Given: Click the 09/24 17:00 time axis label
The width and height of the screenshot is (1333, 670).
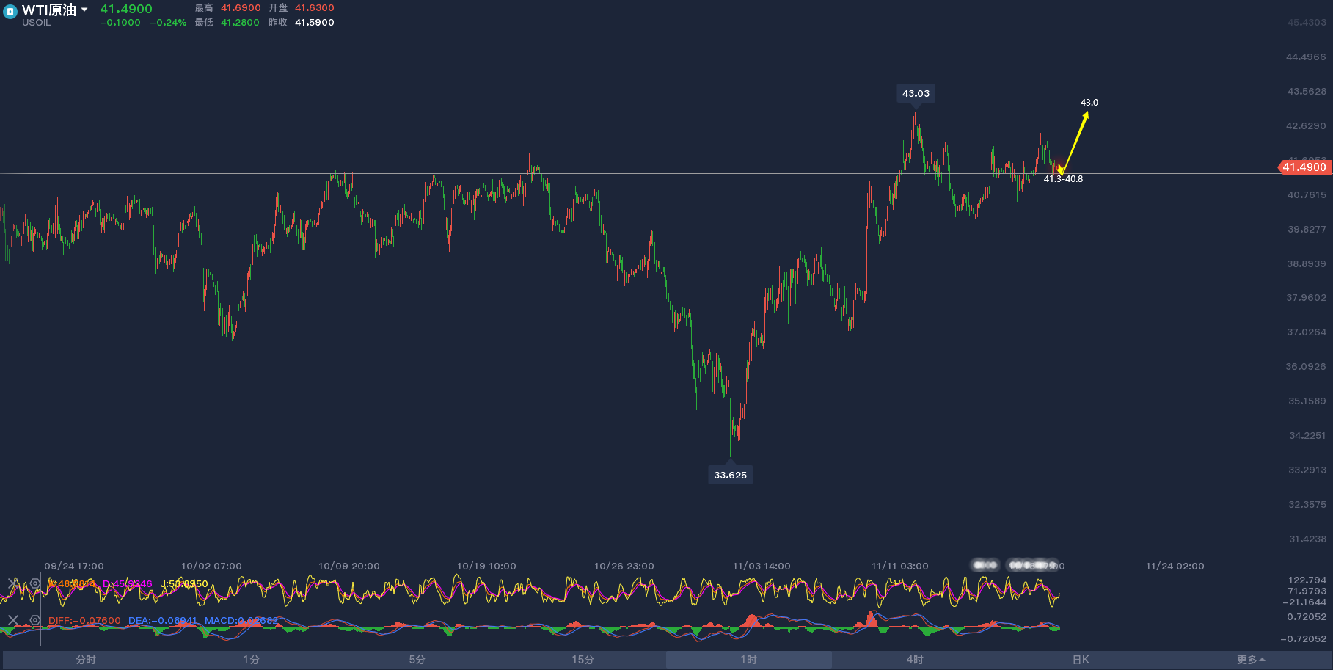Looking at the screenshot, I should (74, 567).
